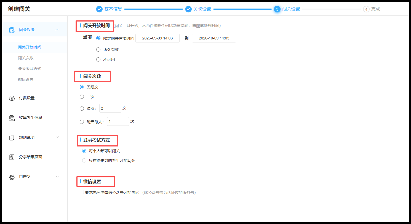Select the 不可用 radio option
This screenshot has width=411, height=224.
tap(98, 59)
